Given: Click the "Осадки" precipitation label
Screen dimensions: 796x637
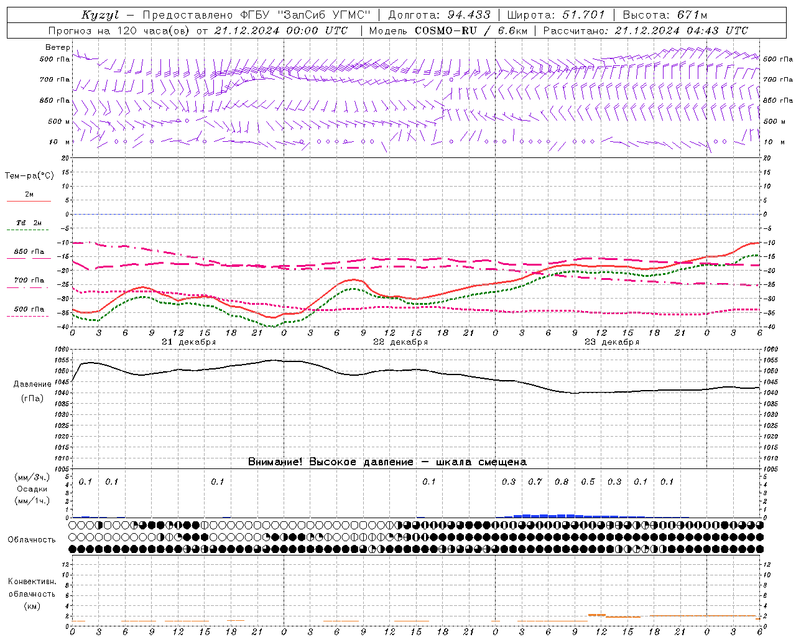Looking at the screenshot, I should tap(32, 489).
